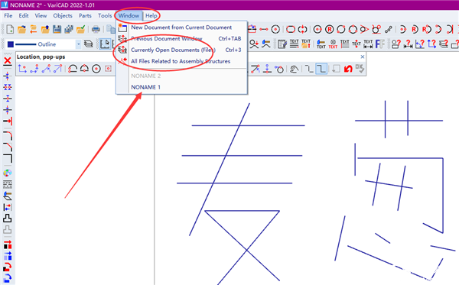Viewport: 459px width, 285px height.
Task: Click the blue Outline color swatch
Action: point(11,44)
